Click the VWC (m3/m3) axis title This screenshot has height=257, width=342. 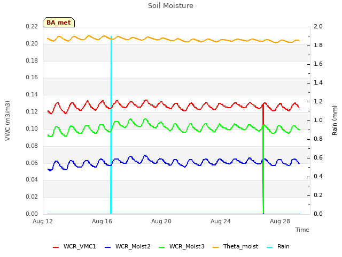(x=7, y=120)
